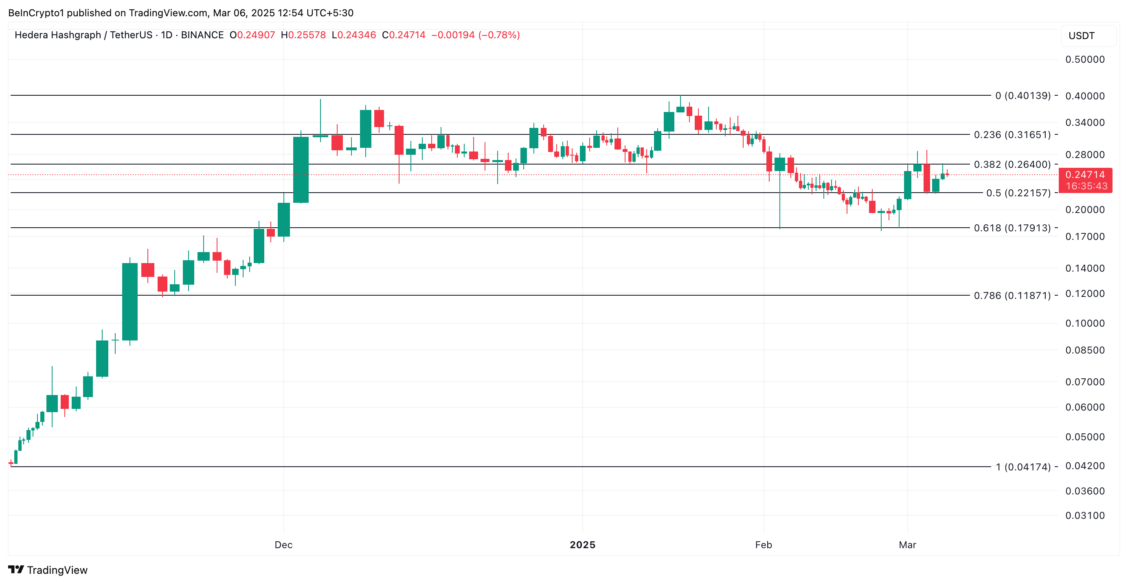
Task: Click the countdown timer 16:35:43
Action: [x=1086, y=186]
